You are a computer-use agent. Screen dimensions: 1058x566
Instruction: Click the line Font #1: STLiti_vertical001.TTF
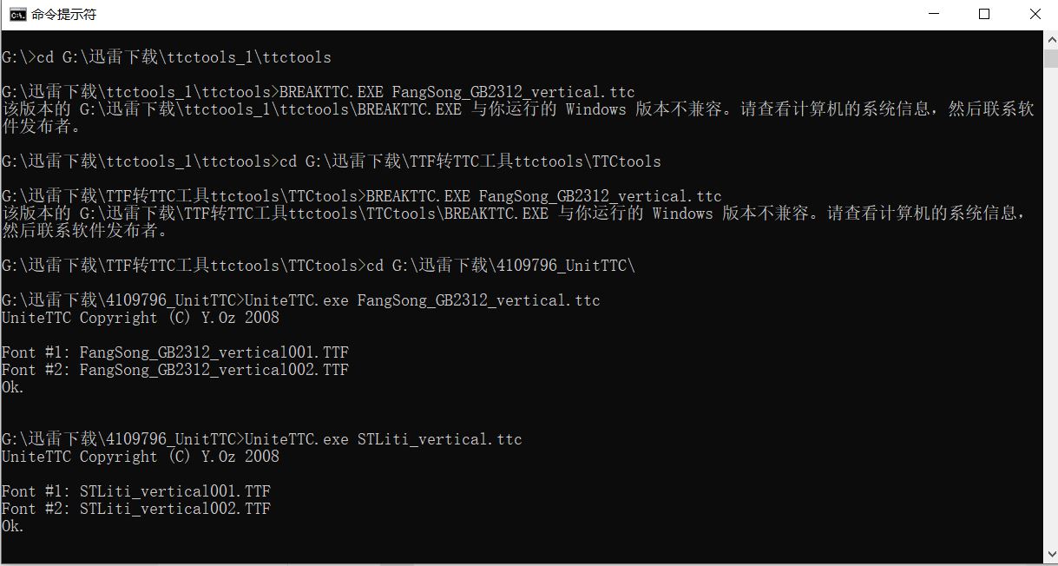[x=135, y=490]
